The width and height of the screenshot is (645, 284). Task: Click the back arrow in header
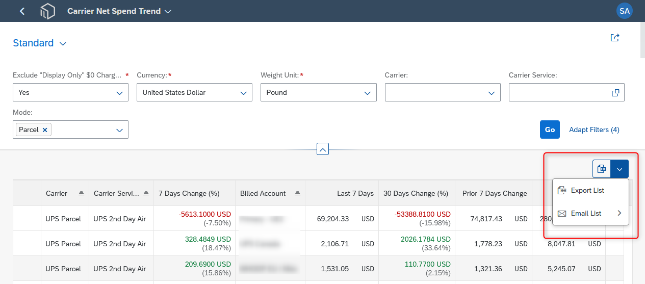pos(22,11)
